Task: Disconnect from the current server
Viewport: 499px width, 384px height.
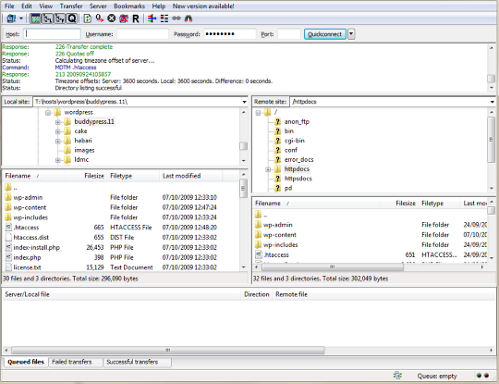Action: [x=124, y=19]
